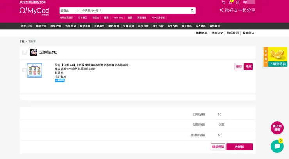Click 繼續選購 to continue shopping
289x159 pixels.
click(x=218, y=147)
